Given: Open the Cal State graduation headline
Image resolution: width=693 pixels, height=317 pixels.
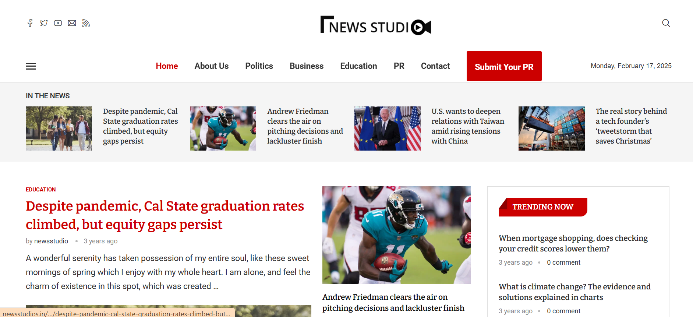Looking at the screenshot, I should 165,215.
